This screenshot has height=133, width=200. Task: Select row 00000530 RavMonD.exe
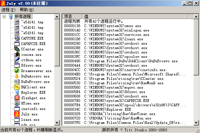tap(128, 83)
